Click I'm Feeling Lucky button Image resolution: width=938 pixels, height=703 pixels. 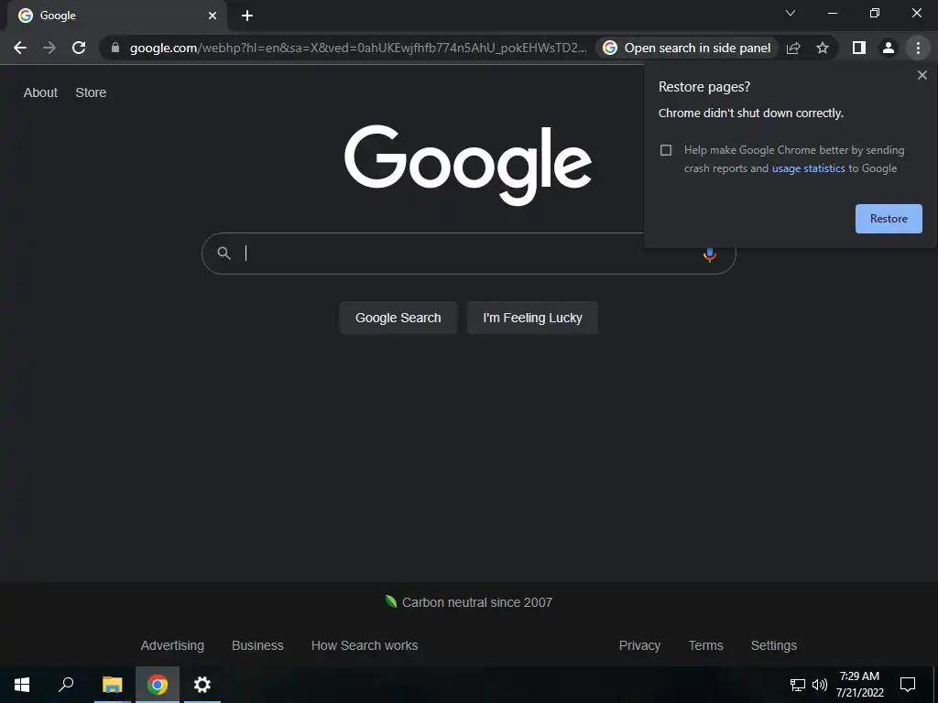pos(532,318)
